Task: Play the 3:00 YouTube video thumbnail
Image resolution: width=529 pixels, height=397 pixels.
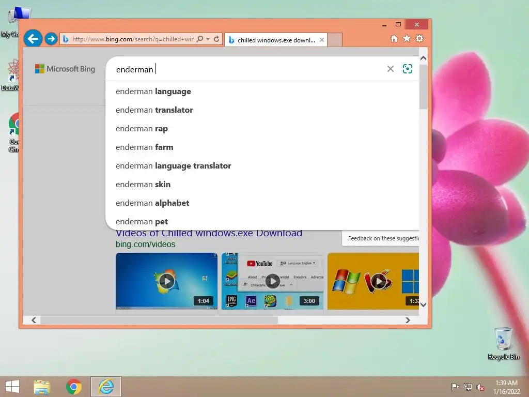Action: pyautogui.click(x=273, y=281)
